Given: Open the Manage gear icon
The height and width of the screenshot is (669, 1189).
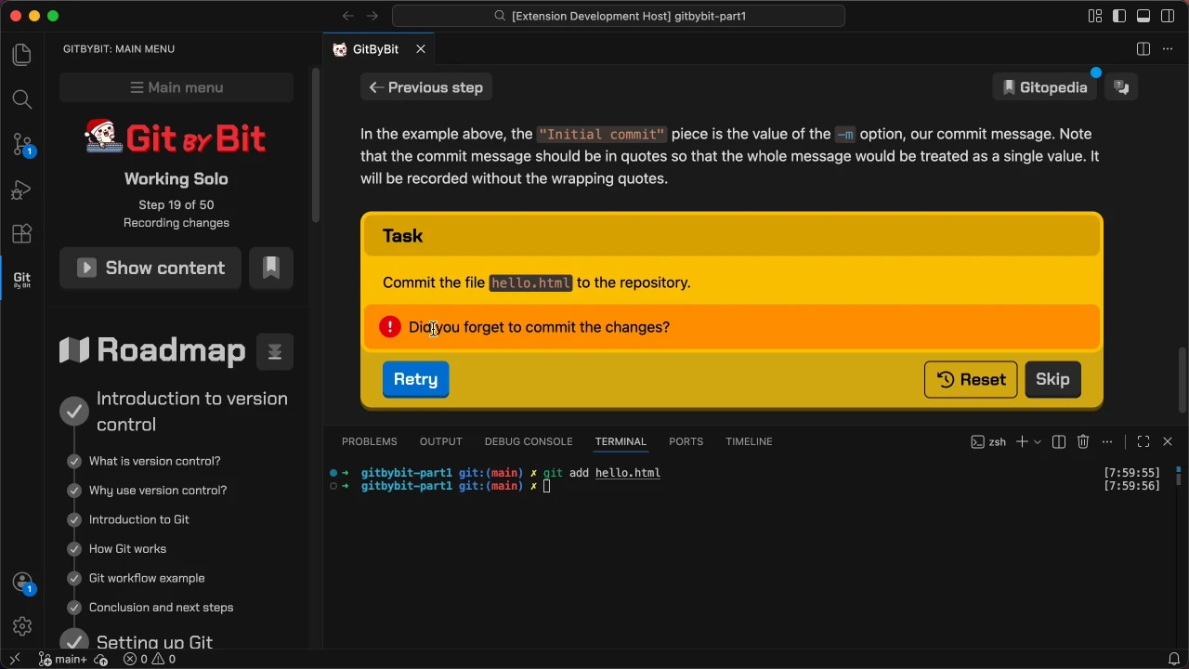Looking at the screenshot, I should coord(21,626).
